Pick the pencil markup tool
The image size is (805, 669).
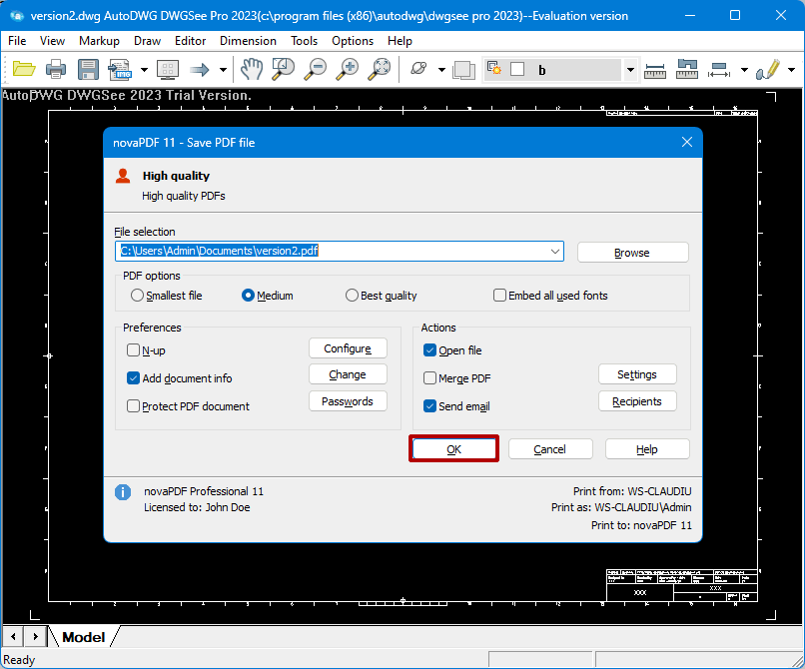pyautogui.click(x=769, y=69)
